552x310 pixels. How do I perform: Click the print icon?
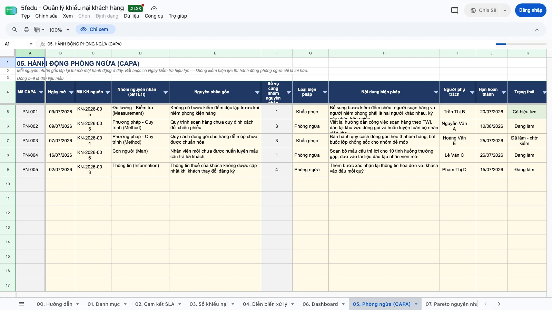27,30
